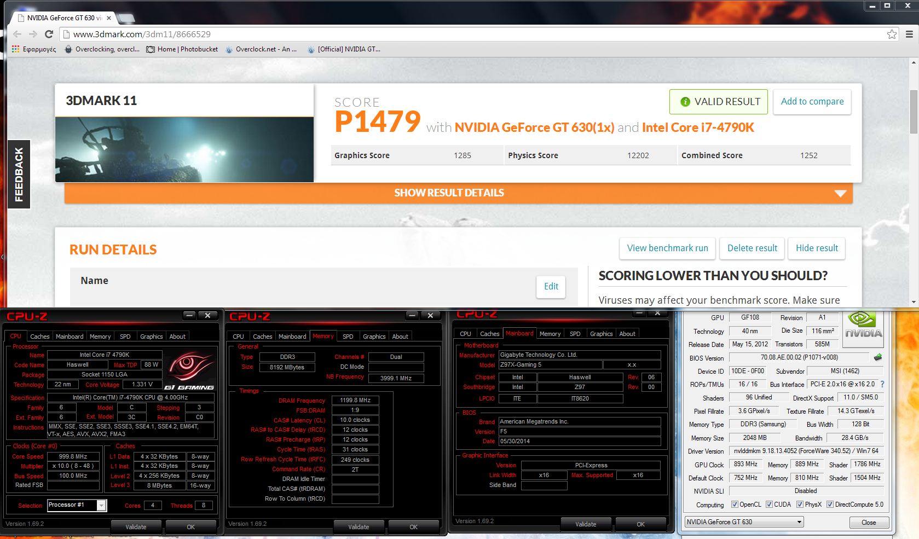Screen dimensions: 919x539
Task: Click the G1 Gaming logo in CPU-Z
Action: tap(189, 371)
